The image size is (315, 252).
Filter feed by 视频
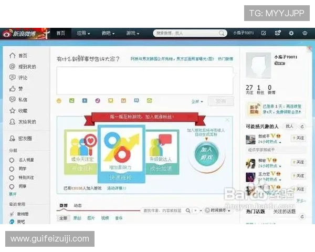tap(105, 218)
